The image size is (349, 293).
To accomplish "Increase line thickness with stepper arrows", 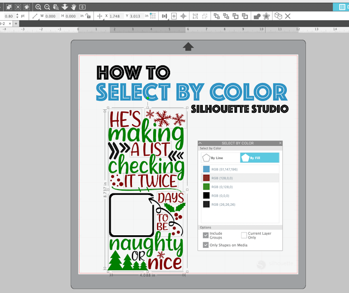I will 17,15.
